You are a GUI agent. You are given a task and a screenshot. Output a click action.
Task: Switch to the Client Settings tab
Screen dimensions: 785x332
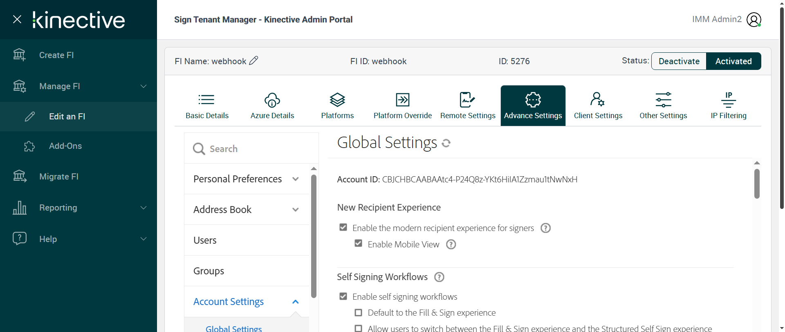pyautogui.click(x=598, y=105)
